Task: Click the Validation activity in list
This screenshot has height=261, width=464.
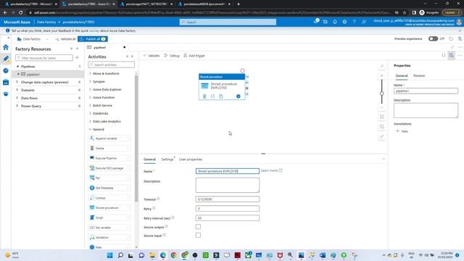Action: [x=109, y=237]
